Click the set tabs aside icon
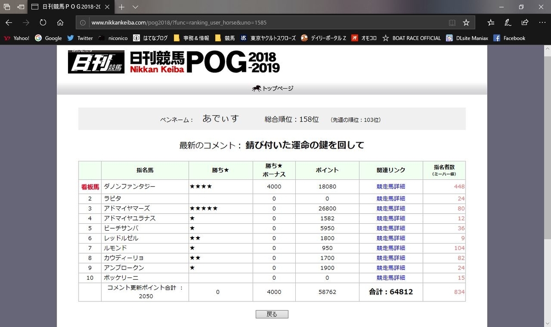551x327 pixels. tap(21, 7)
